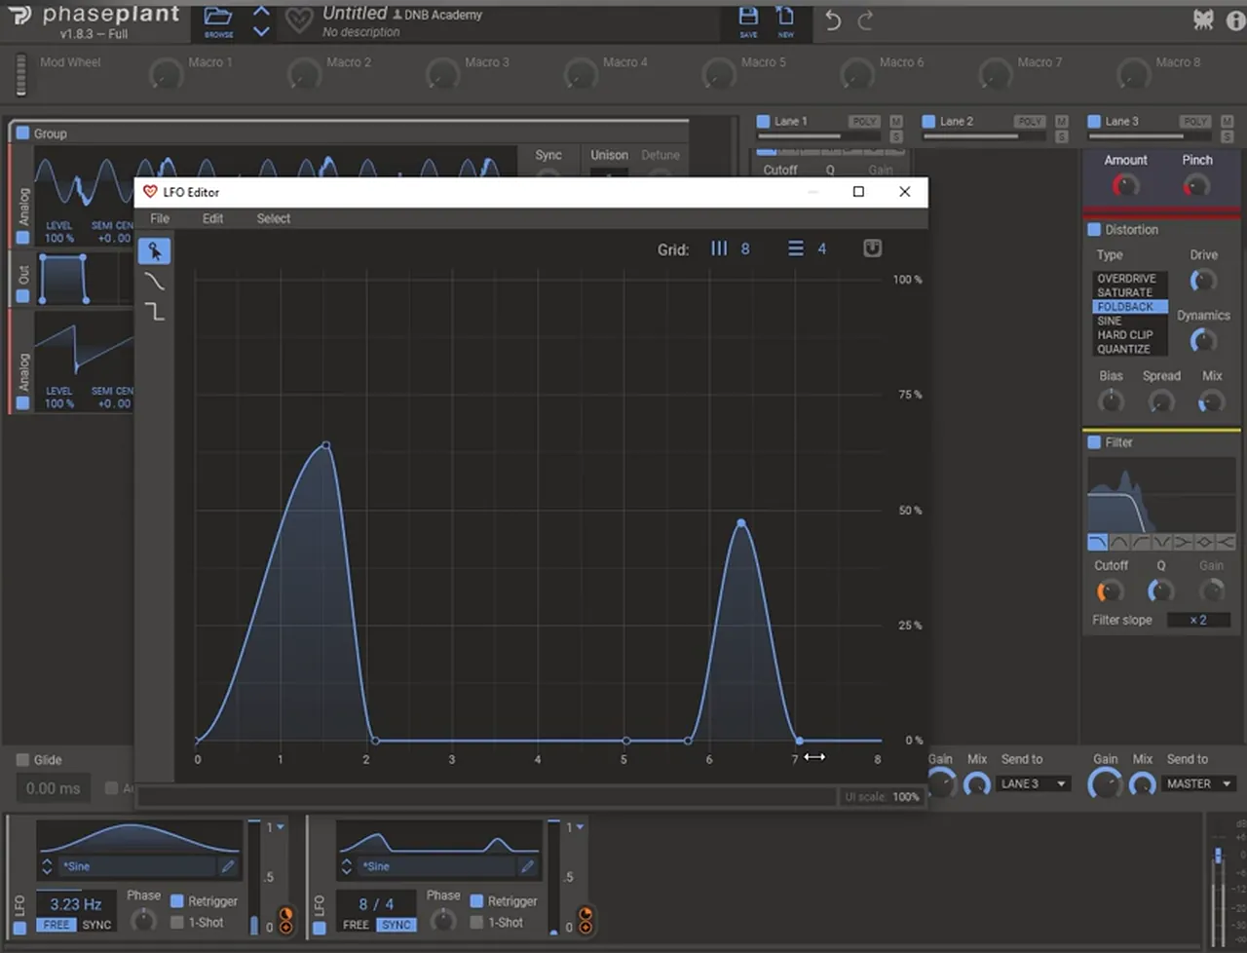Screen dimensions: 1247x953
Task: Open the multiplier dropdown on the 8 / 4 LFO
Action: pyautogui.click(x=577, y=827)
